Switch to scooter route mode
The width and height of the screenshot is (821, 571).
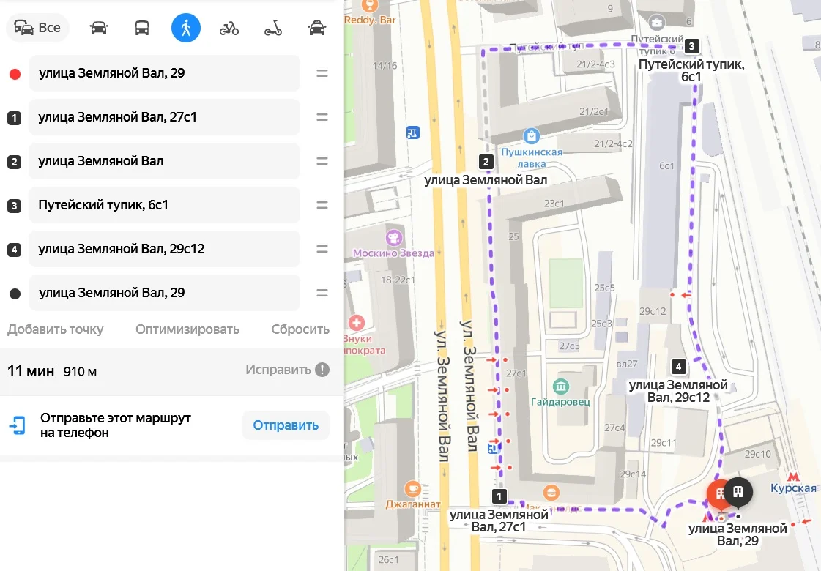272,28
